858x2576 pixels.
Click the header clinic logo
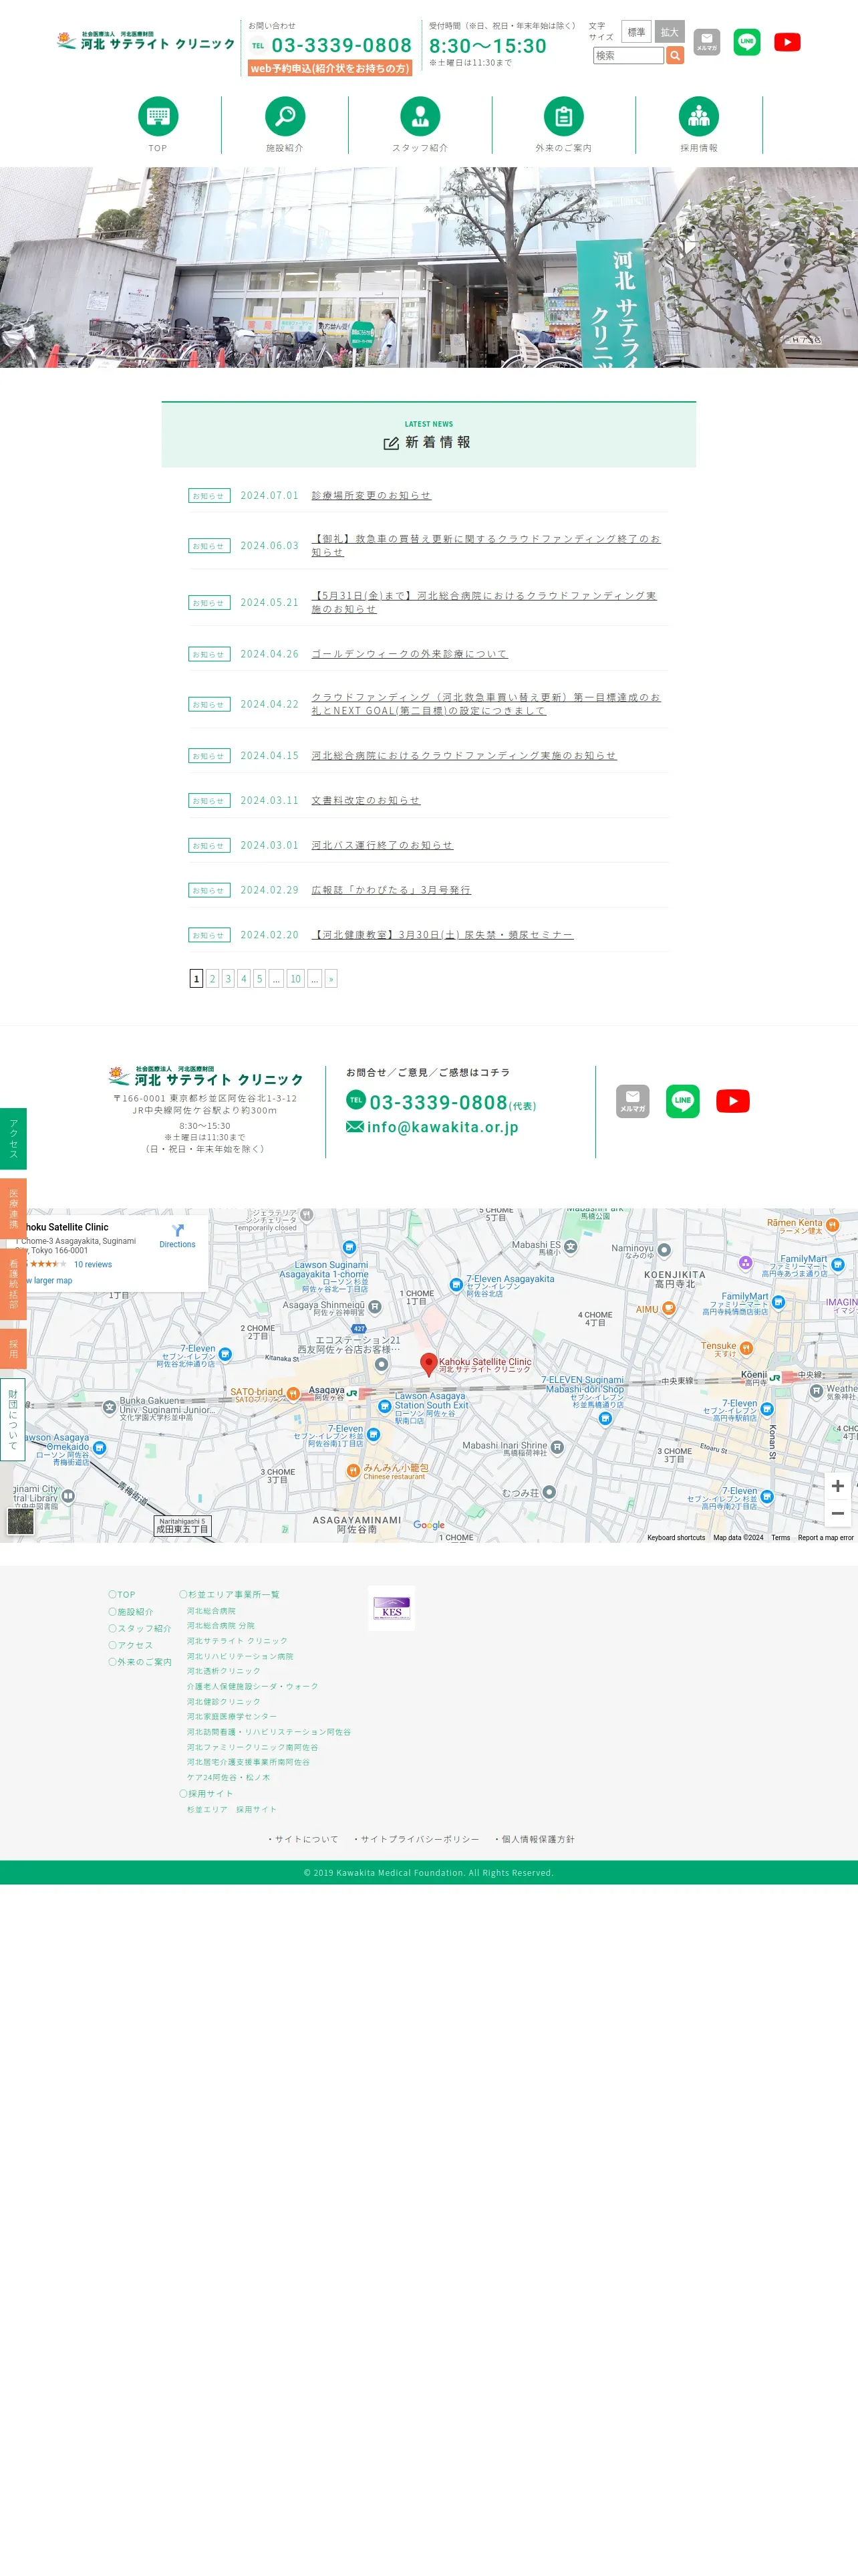point(146,41)
